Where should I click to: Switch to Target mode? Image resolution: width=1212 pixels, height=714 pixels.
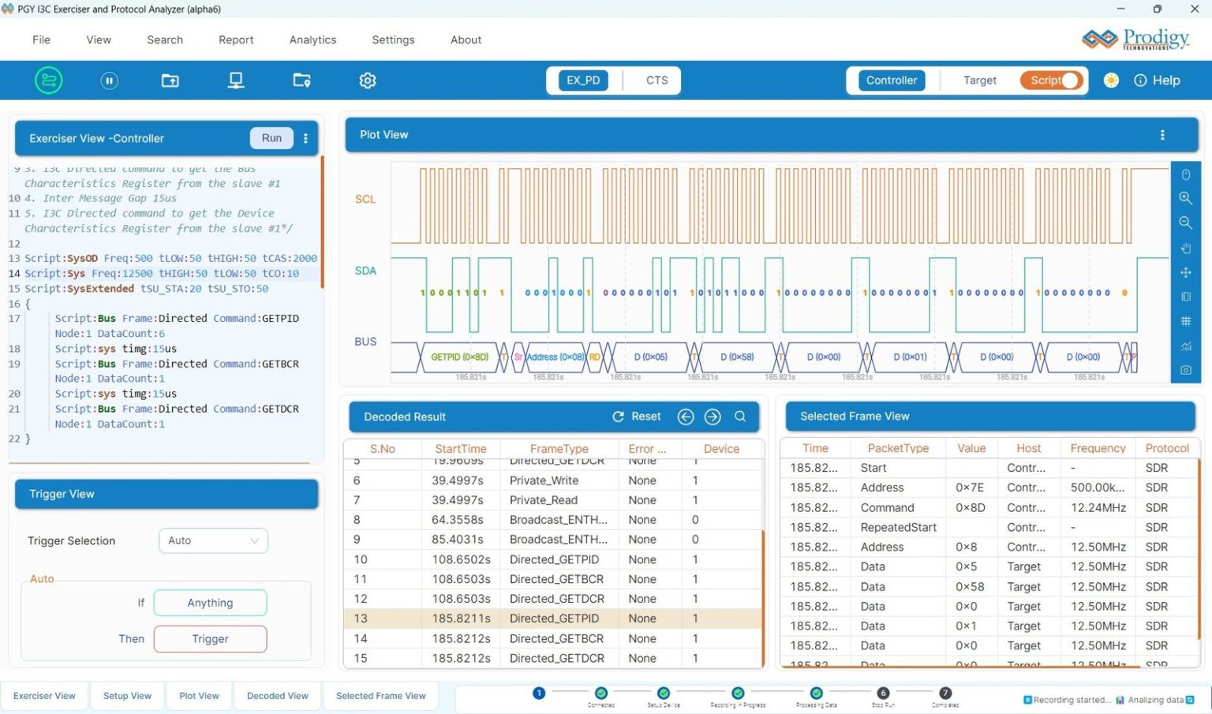(x=979, y=80)
